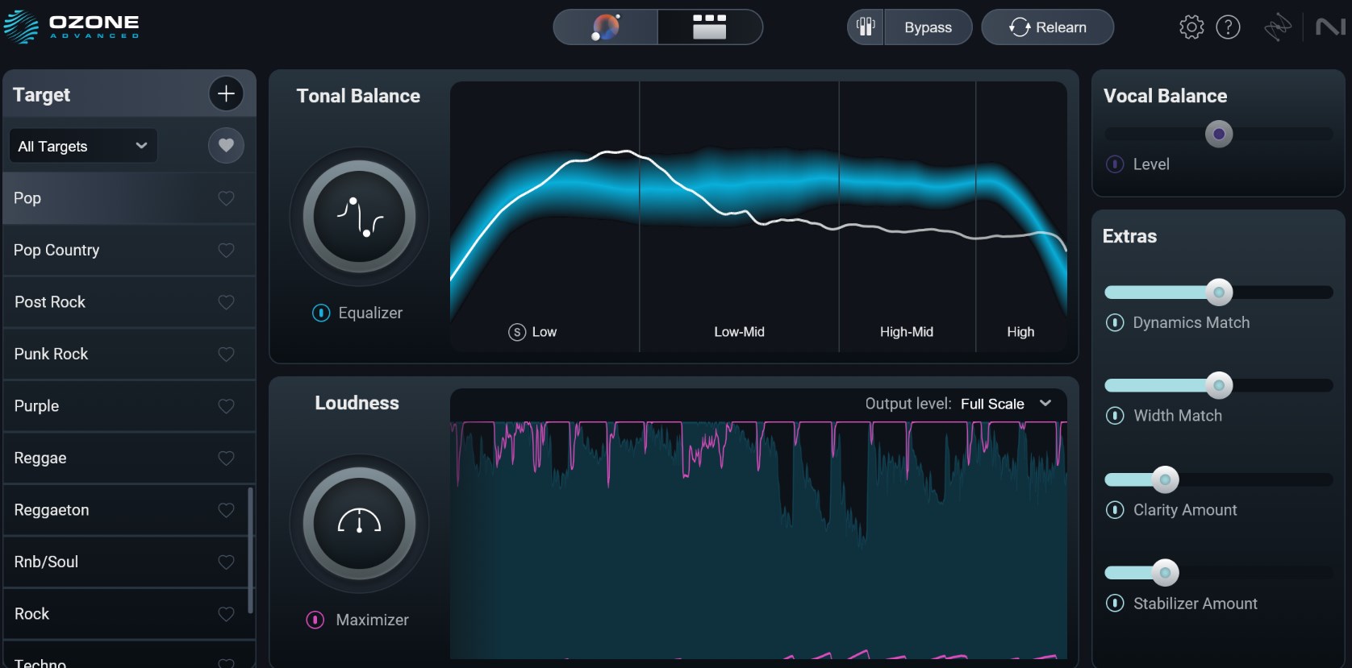Click the Vocal Balance Level slider handle
The height and width of the screenshot is (668, 1352).
click(x=1218, y=134)
